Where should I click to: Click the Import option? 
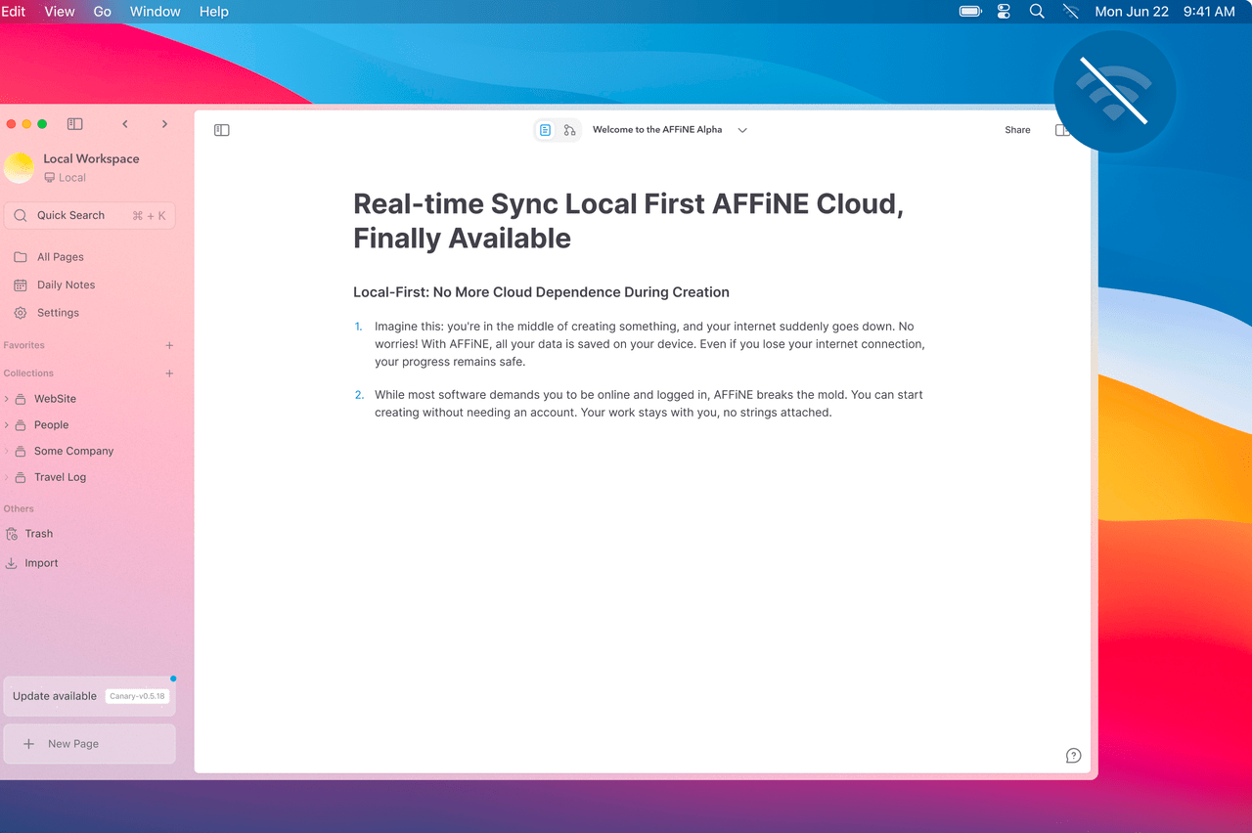(40, 562)
